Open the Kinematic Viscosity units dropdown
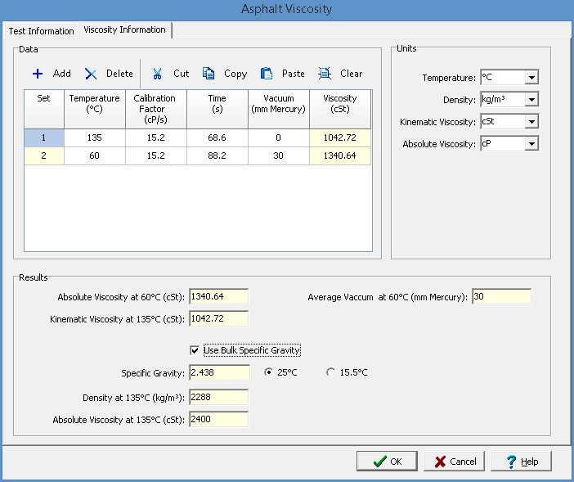Image resolution: width=574 pixels, height=482 pixels. (531, 122)
